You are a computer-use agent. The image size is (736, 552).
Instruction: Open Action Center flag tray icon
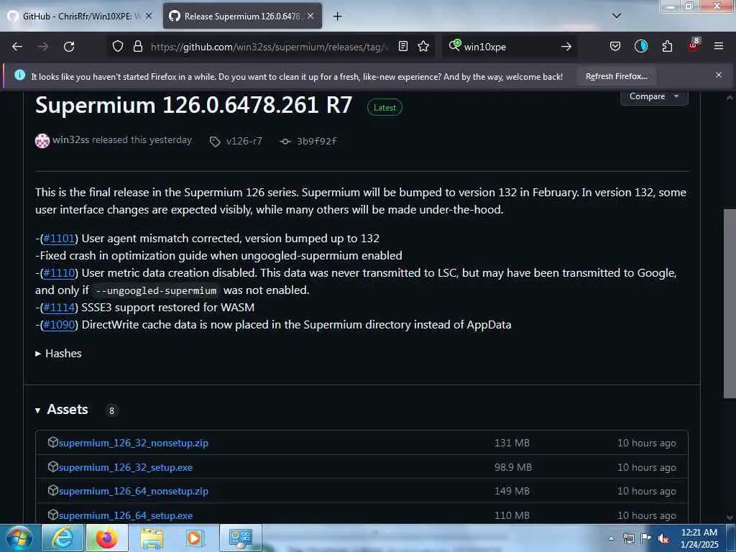[x=646, y=538]
